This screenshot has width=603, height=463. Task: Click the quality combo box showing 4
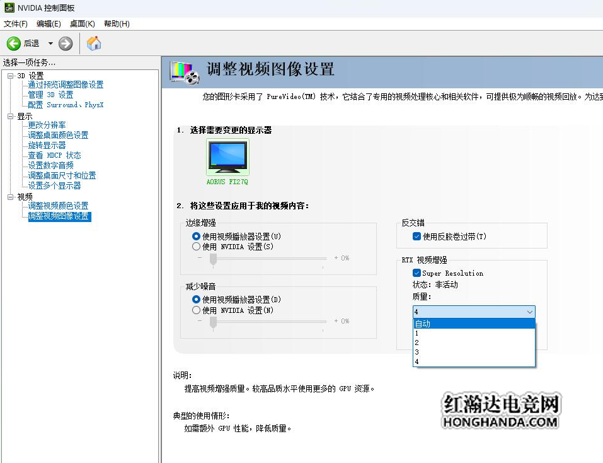click(474, 312)
